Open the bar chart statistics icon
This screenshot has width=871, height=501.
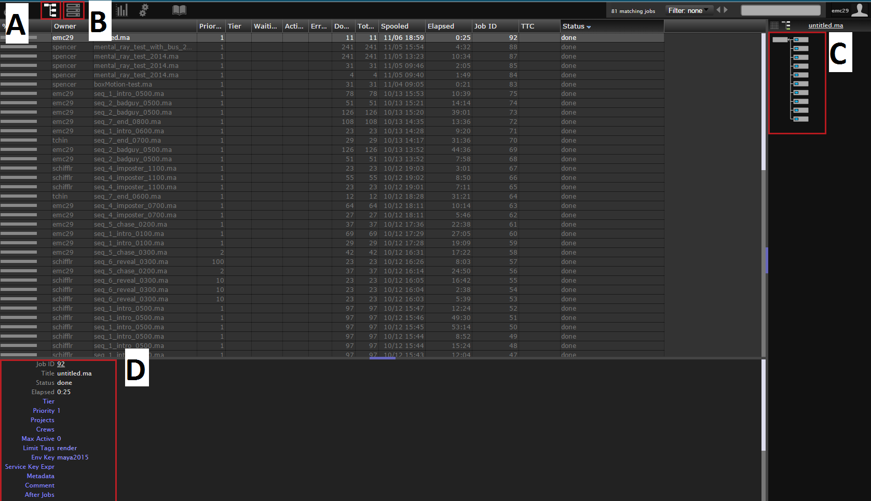click(121, 10)
